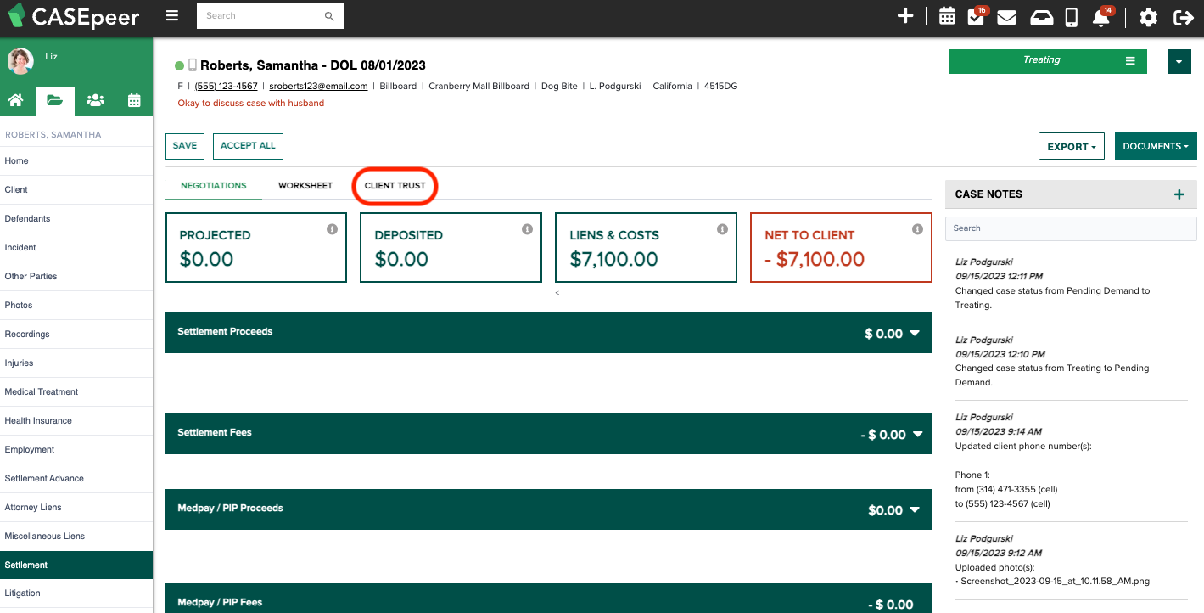Viewport: 1204px width, 613px height.
Task: Click the Case Notes search field
Action: 1071,228
